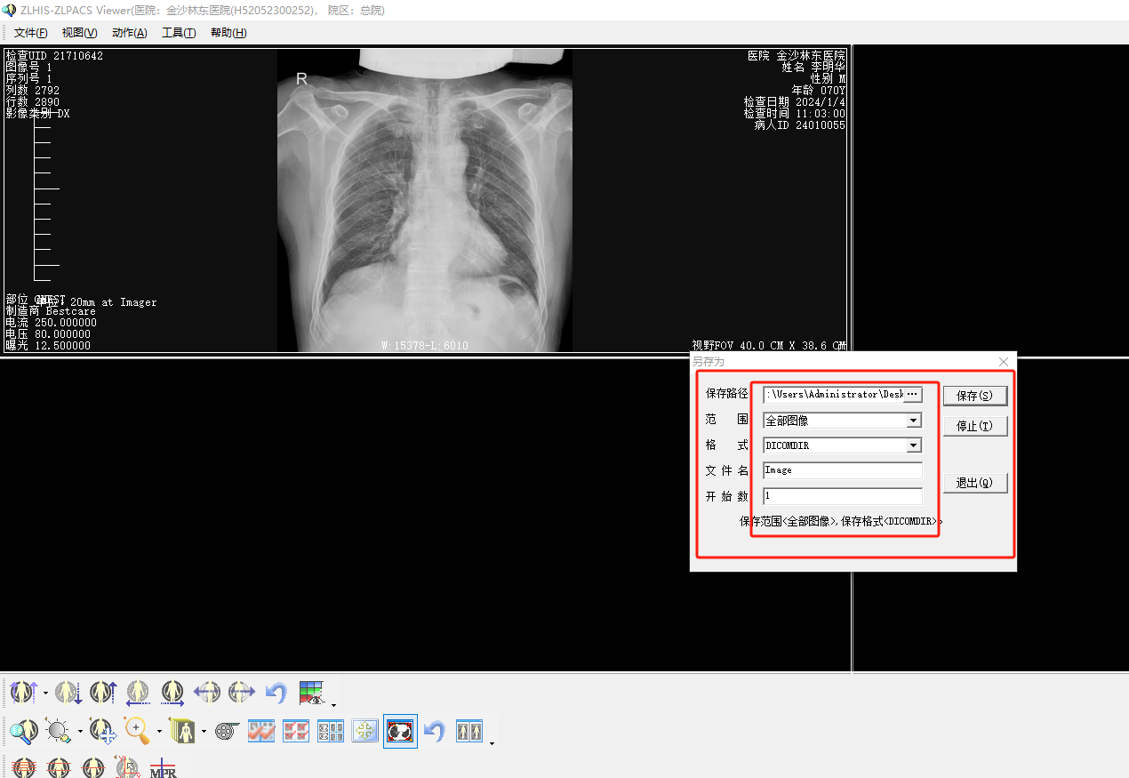Click the two-body layout icon
1129x778 pixels.
469,732
